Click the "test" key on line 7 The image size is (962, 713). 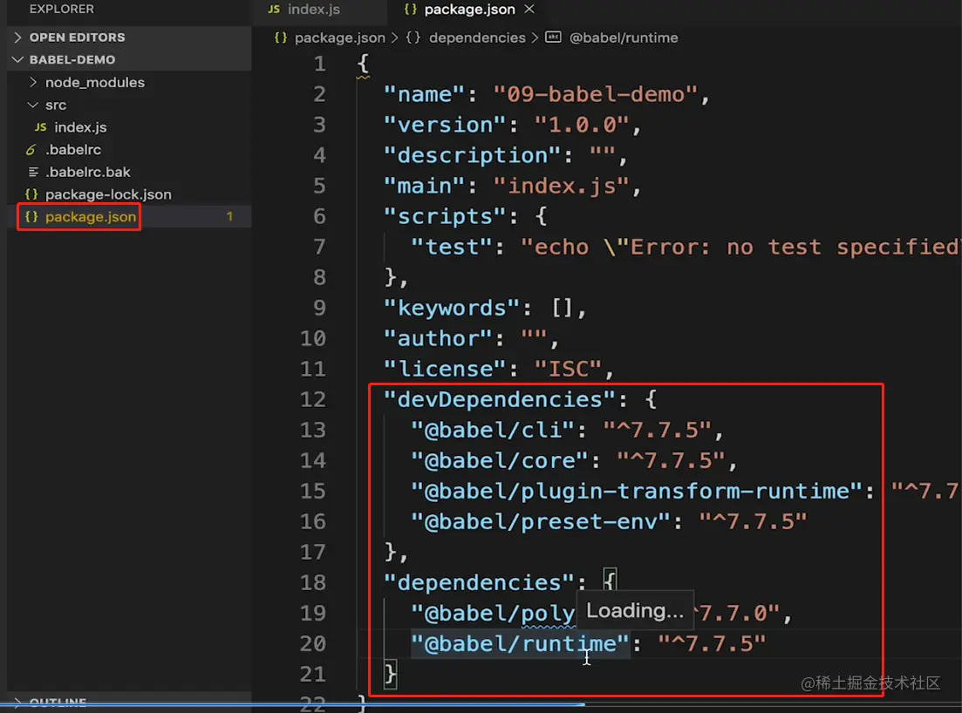point(452,247)
